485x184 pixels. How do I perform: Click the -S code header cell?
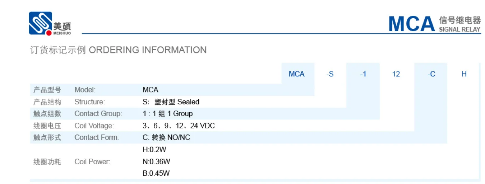pyautogui.click(x=330, y=74)
